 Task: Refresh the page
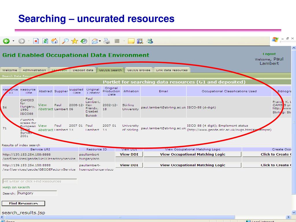[x=45, y=41]
